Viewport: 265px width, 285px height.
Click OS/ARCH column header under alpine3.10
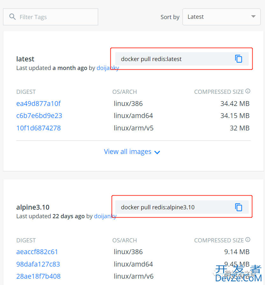[x=124, y=240]
